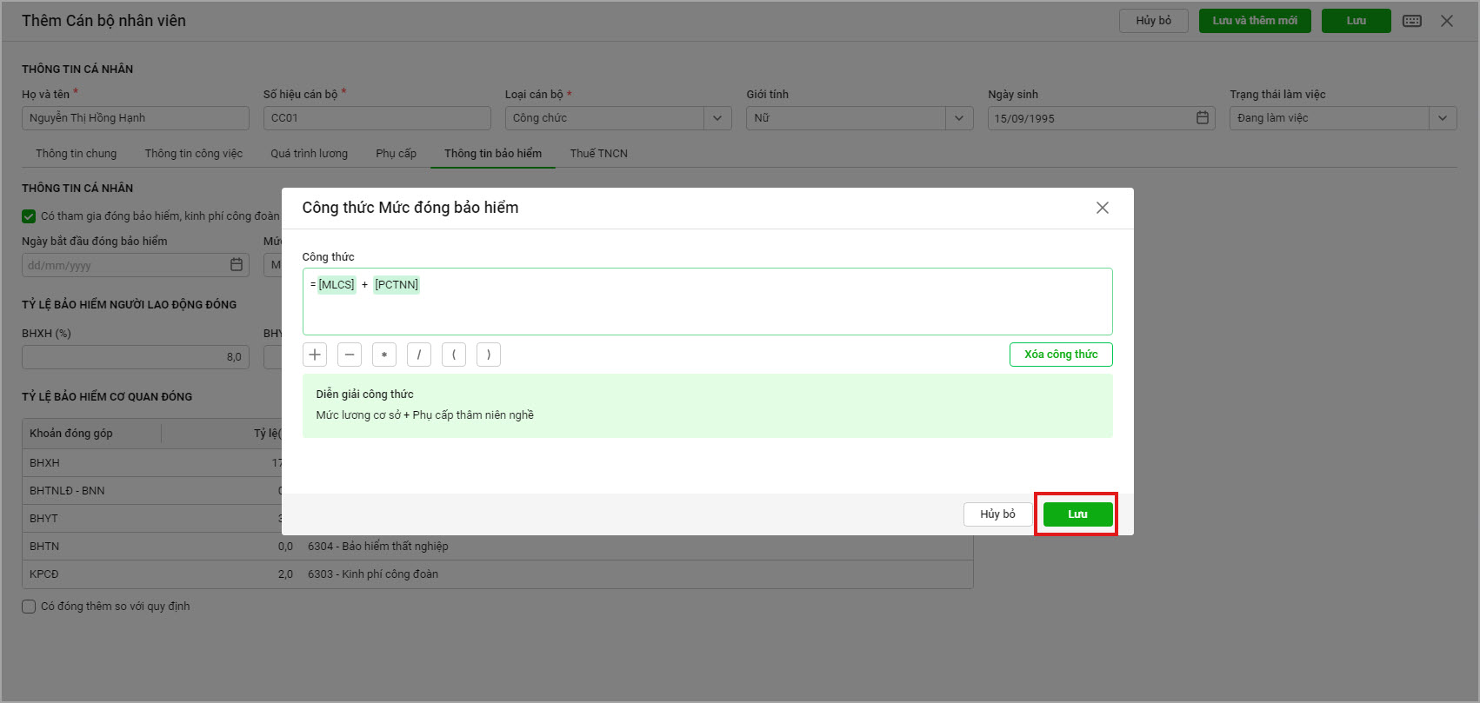
Task: Insert the division slash operator
Action: [419, 355]
